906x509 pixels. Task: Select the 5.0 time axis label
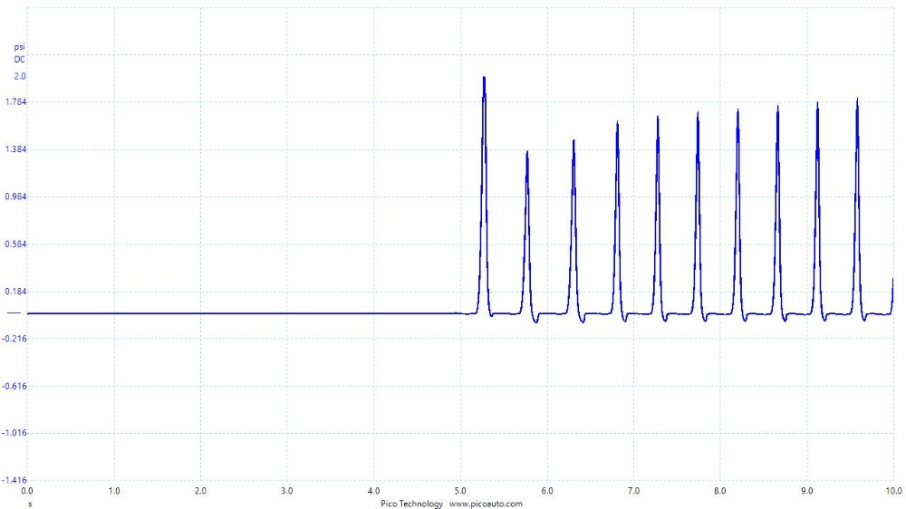point(460,490)
